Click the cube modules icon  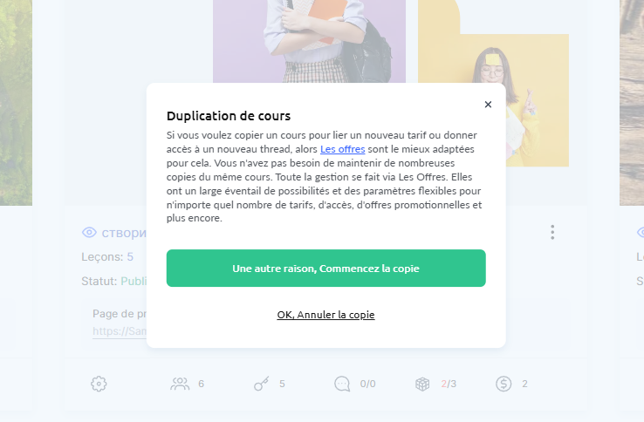tap(422, 384)
